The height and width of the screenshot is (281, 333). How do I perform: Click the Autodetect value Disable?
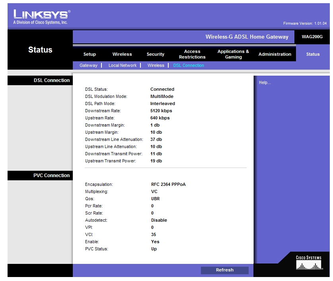(x=159, y=220)
